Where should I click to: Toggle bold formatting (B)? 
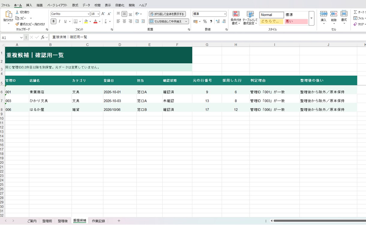point(53,21)
